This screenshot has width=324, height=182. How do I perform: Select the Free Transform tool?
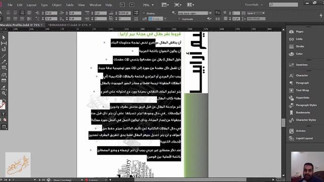[4, 75]
